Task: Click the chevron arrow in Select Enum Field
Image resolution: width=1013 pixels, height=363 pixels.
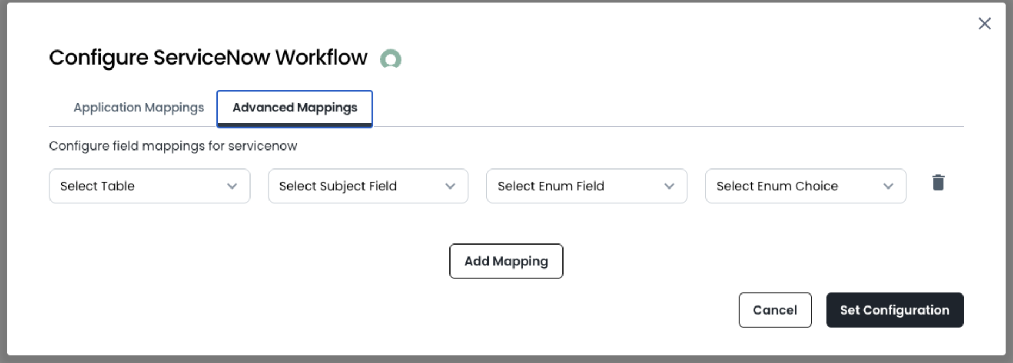Action: tap(669, 186)
